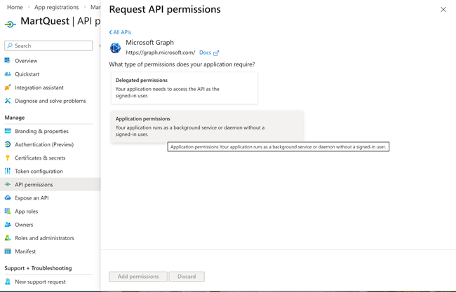This screenshot has height=292, width=456.
Task: Click the App registrations breadcrumb link
Action: (x=56, y=7)
